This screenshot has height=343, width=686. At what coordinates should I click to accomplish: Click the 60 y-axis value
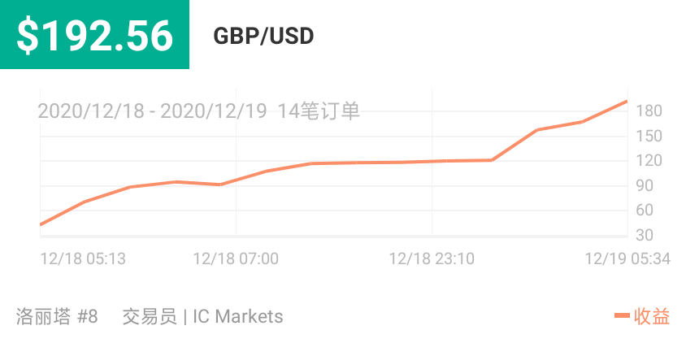click(x=645, y=210)
